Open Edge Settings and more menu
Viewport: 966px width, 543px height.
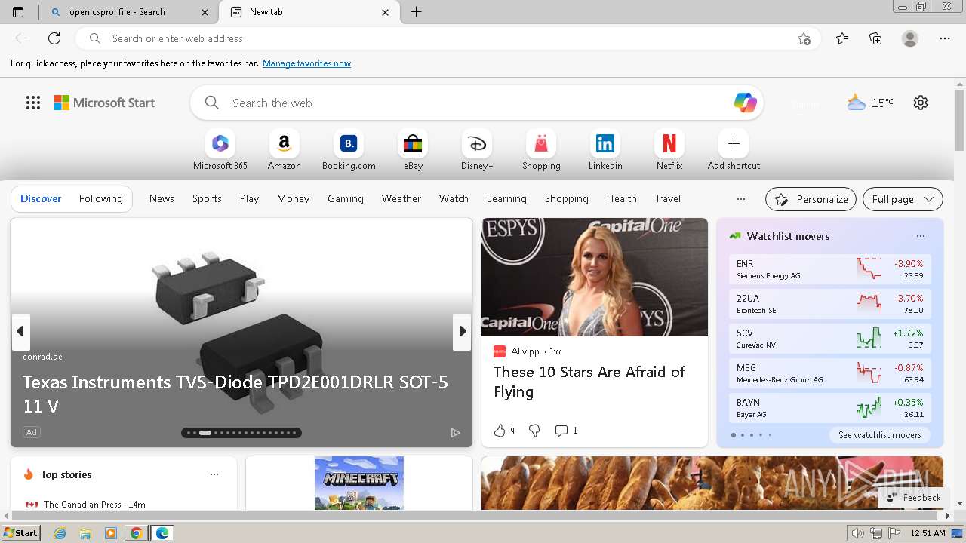coord(945,38)
